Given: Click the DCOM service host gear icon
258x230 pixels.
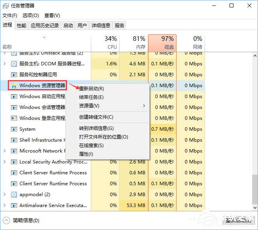Looking at the screenshot, I should point(14,64).
